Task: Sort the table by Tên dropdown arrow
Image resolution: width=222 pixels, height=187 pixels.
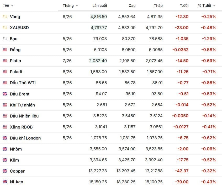Action: (x=12, y=6)
